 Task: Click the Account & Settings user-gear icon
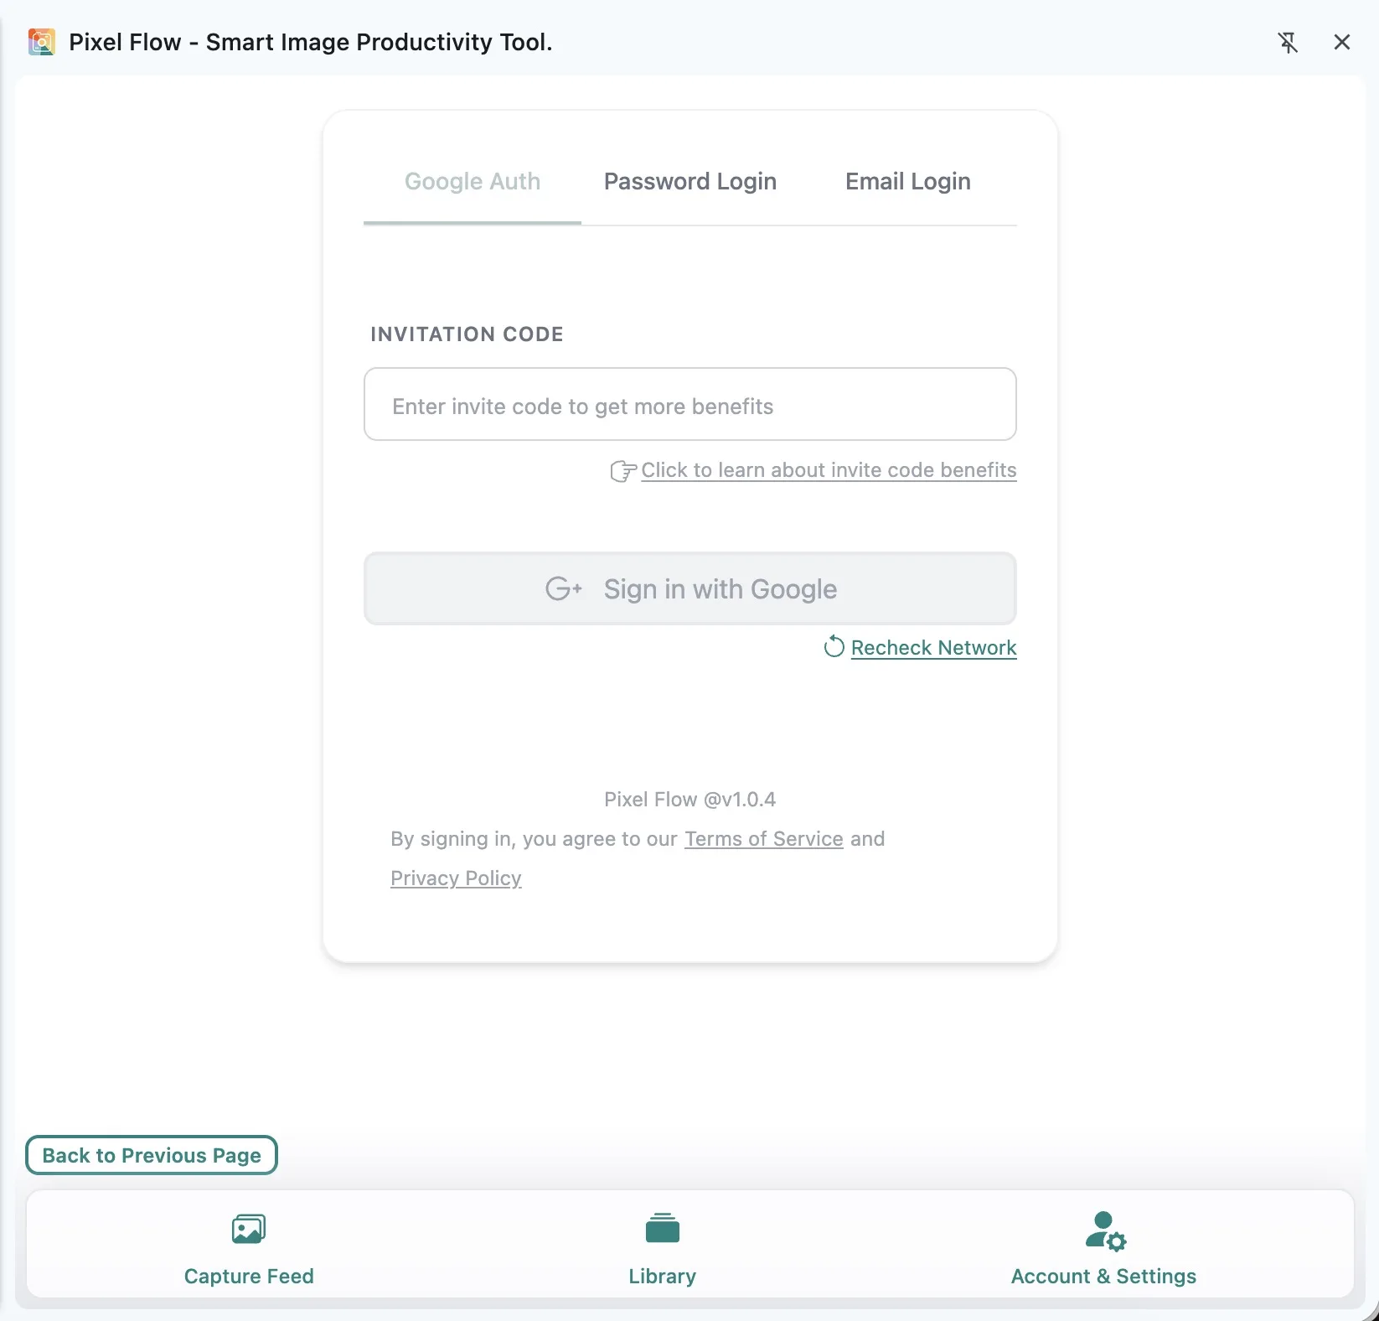1105,1230
